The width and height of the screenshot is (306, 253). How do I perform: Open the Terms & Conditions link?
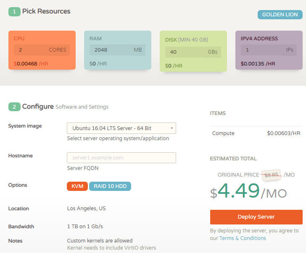(243, 238)
